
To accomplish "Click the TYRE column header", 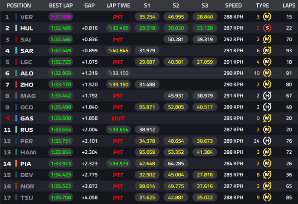I will pos(262,5).
